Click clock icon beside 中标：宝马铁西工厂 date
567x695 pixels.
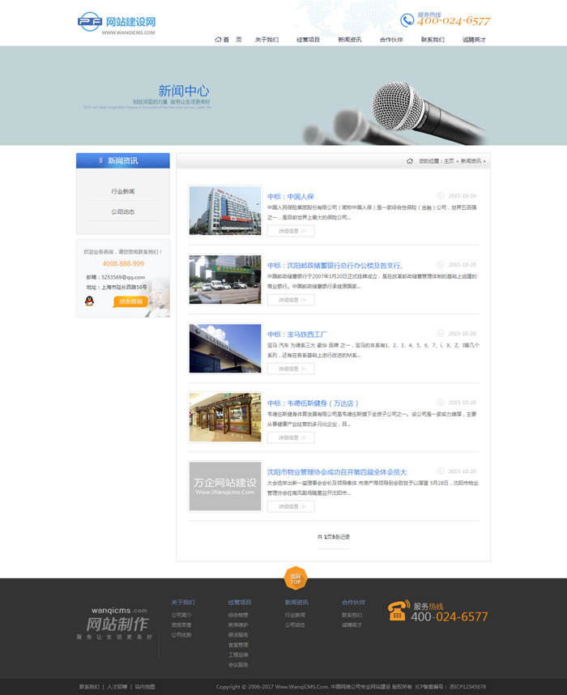(441, 333)
